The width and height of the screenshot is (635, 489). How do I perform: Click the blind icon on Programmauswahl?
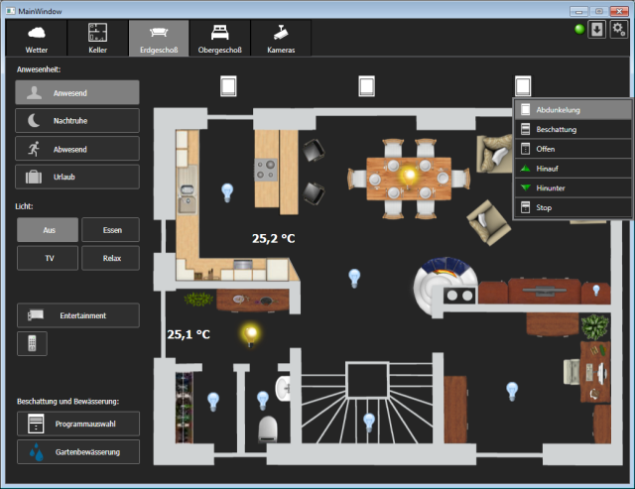(36, 424)
